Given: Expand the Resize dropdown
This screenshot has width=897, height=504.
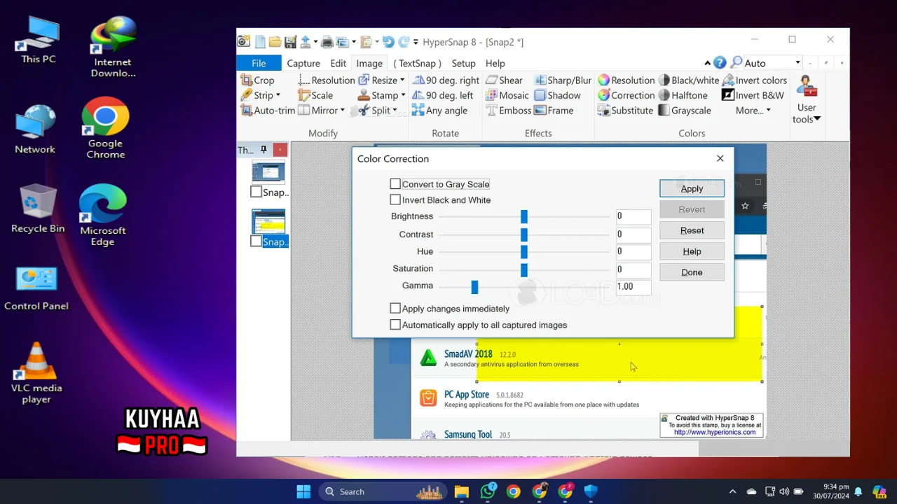Looking at the screenshot, I should (x=402, y=80).
